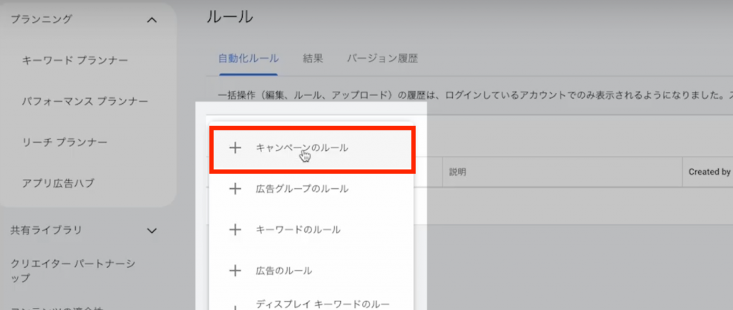
Task: Select クリエイター パートナーシップ in the sidebar
Action: [x=73, y=271]
